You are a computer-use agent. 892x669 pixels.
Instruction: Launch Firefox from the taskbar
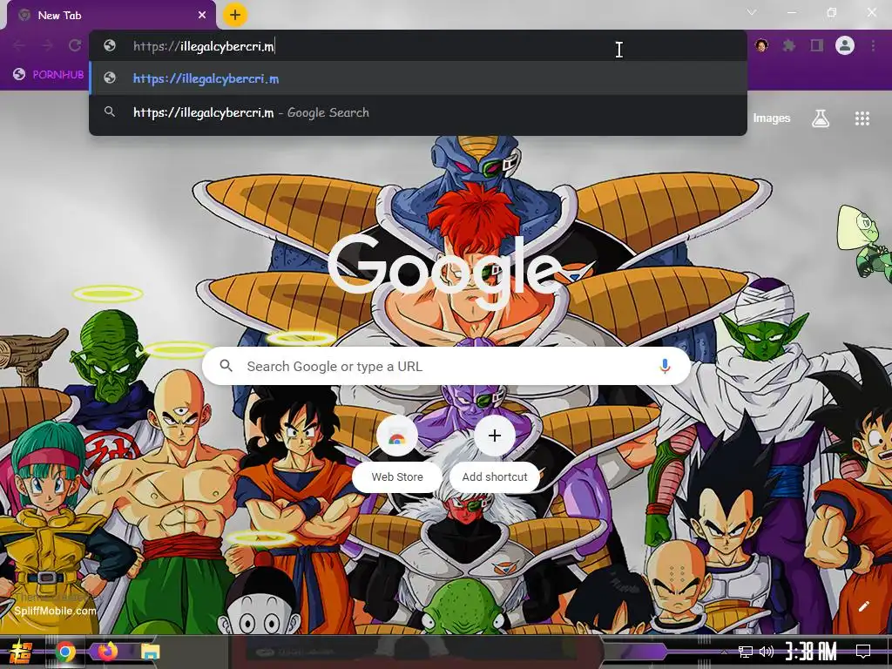pyautogui.click(x=106, y=651)
